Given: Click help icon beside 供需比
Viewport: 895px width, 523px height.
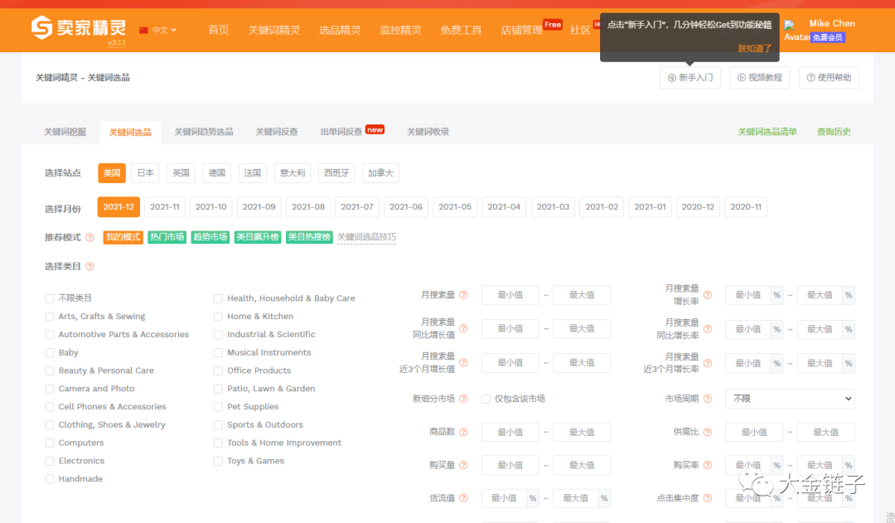Looking at the screenshot, I should 707,432.
